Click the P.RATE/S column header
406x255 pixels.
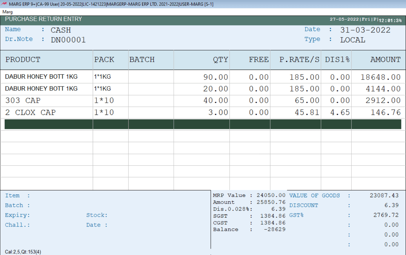click(299, 59)
